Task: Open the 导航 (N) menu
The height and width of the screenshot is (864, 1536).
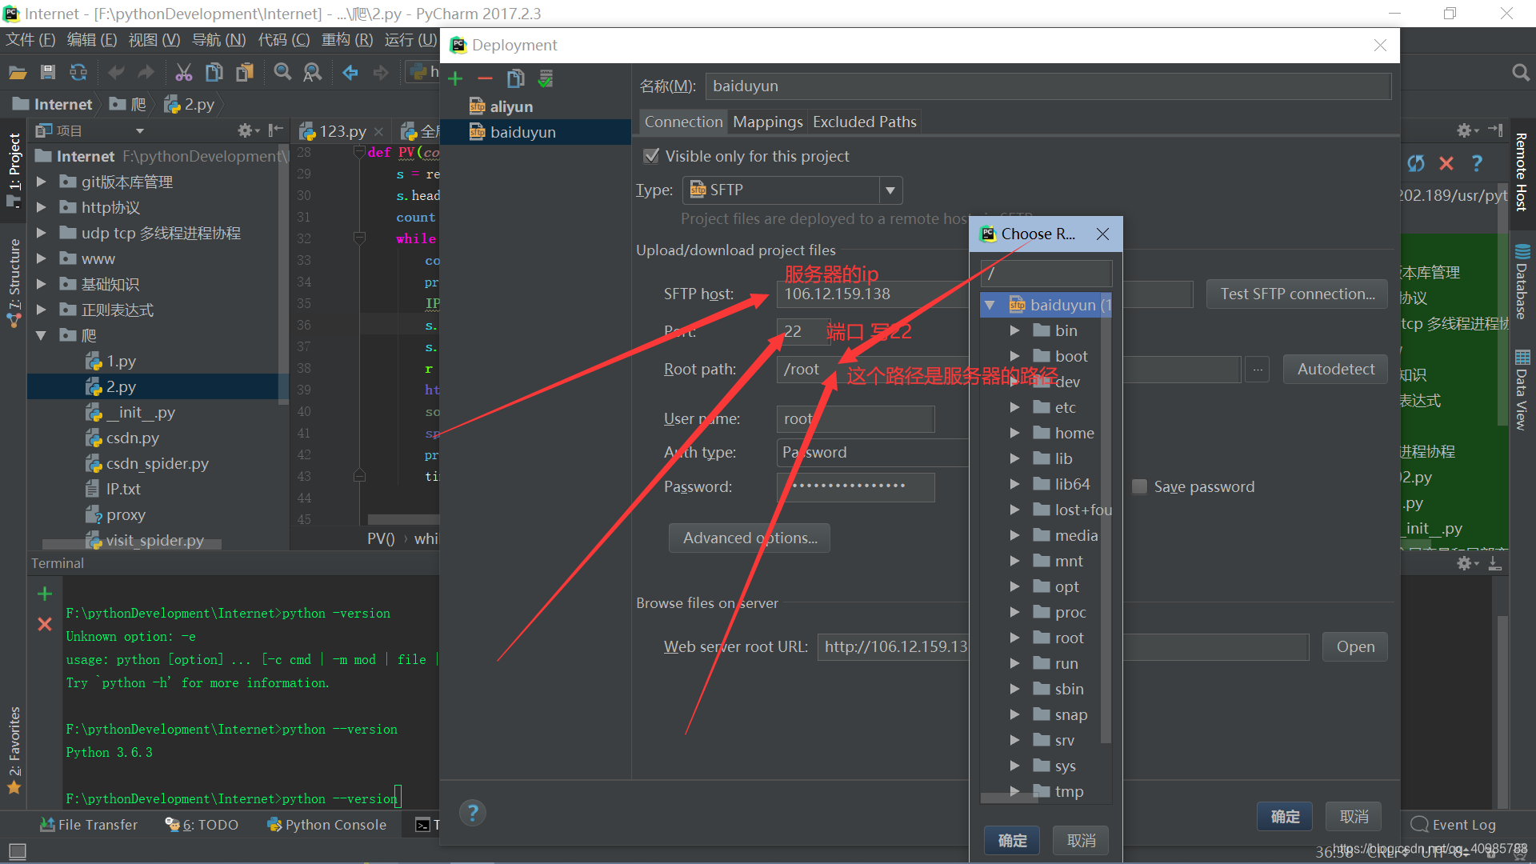Action: tap(219, 40)
